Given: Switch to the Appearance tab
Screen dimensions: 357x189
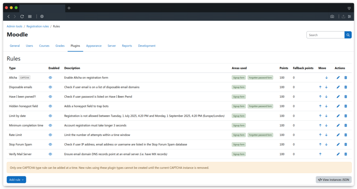Looking at the screenshot, I should coord(94,46).
